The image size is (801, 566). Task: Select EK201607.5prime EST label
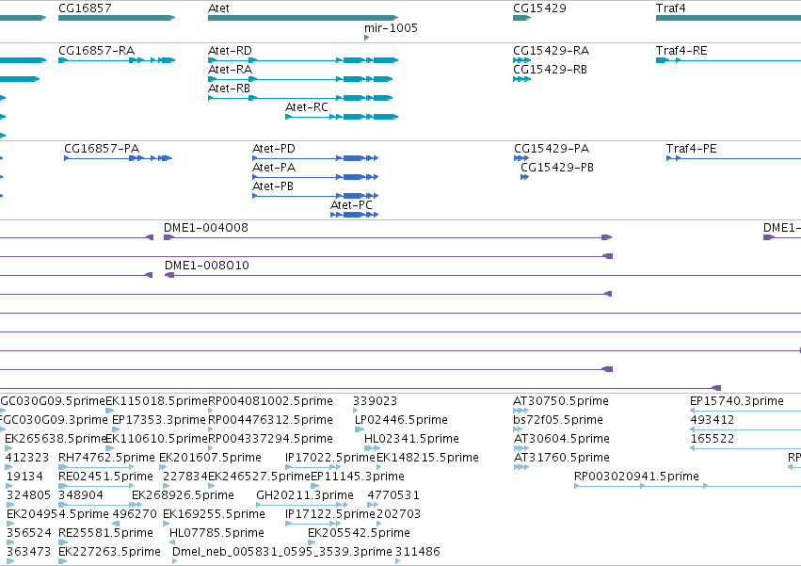pyautogui.click(x=210, y=458)
